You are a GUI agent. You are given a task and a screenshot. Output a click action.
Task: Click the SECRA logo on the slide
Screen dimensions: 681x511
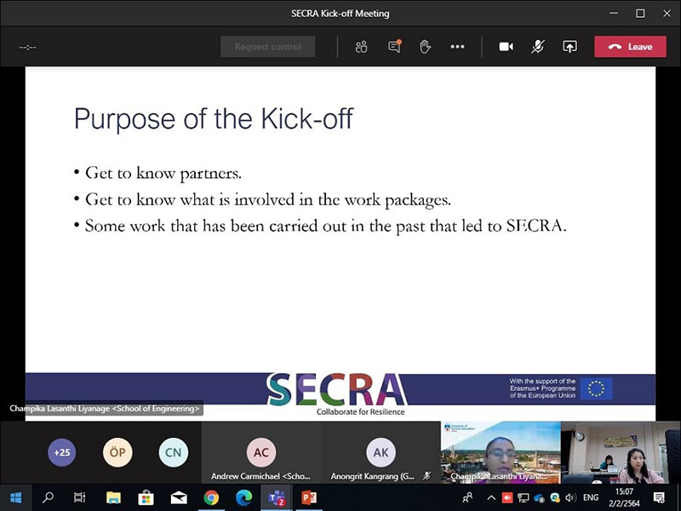click(x=336, y=389)
